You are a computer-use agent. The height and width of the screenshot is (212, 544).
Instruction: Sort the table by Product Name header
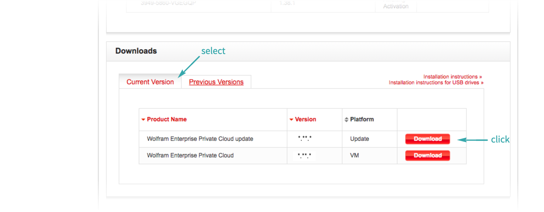coord(167,119)
